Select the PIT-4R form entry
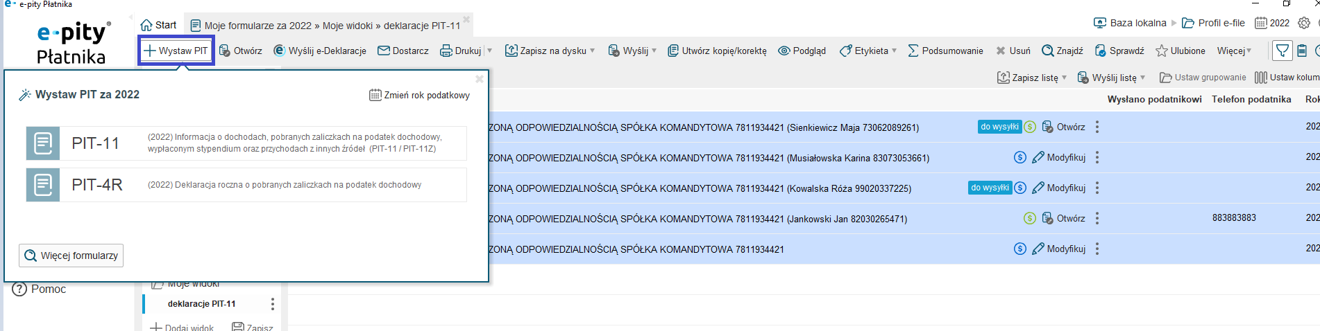The image size is (1320, 331). point(246,185)
